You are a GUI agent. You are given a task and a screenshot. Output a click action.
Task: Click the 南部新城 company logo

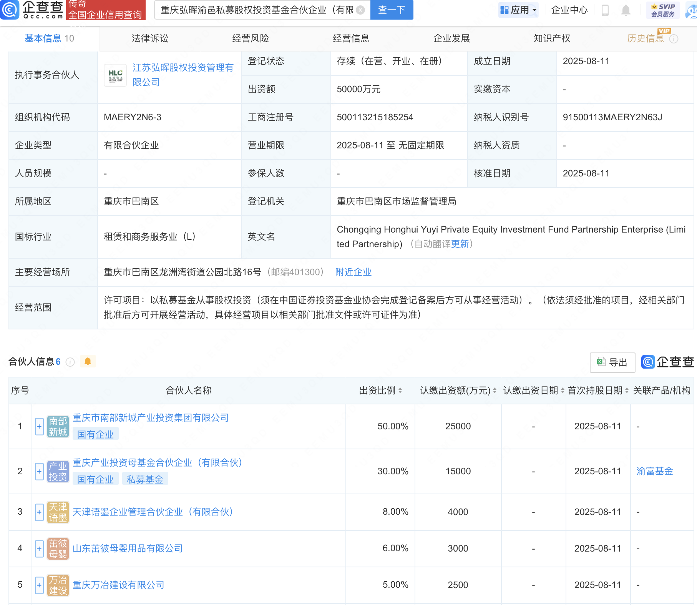click(58, 427)
